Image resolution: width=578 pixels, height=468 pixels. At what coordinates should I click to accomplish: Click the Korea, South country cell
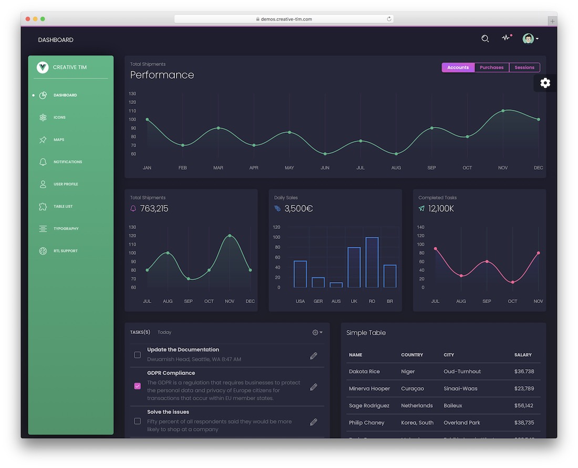417,423
